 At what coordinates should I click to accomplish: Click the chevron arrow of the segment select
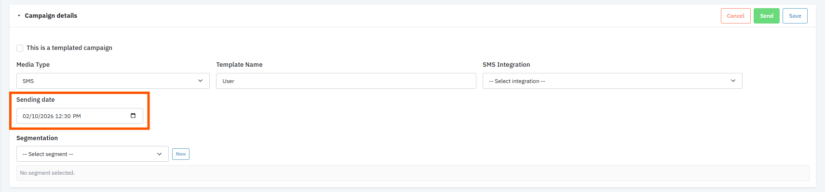pyautogui.click(x=159, y=154)
